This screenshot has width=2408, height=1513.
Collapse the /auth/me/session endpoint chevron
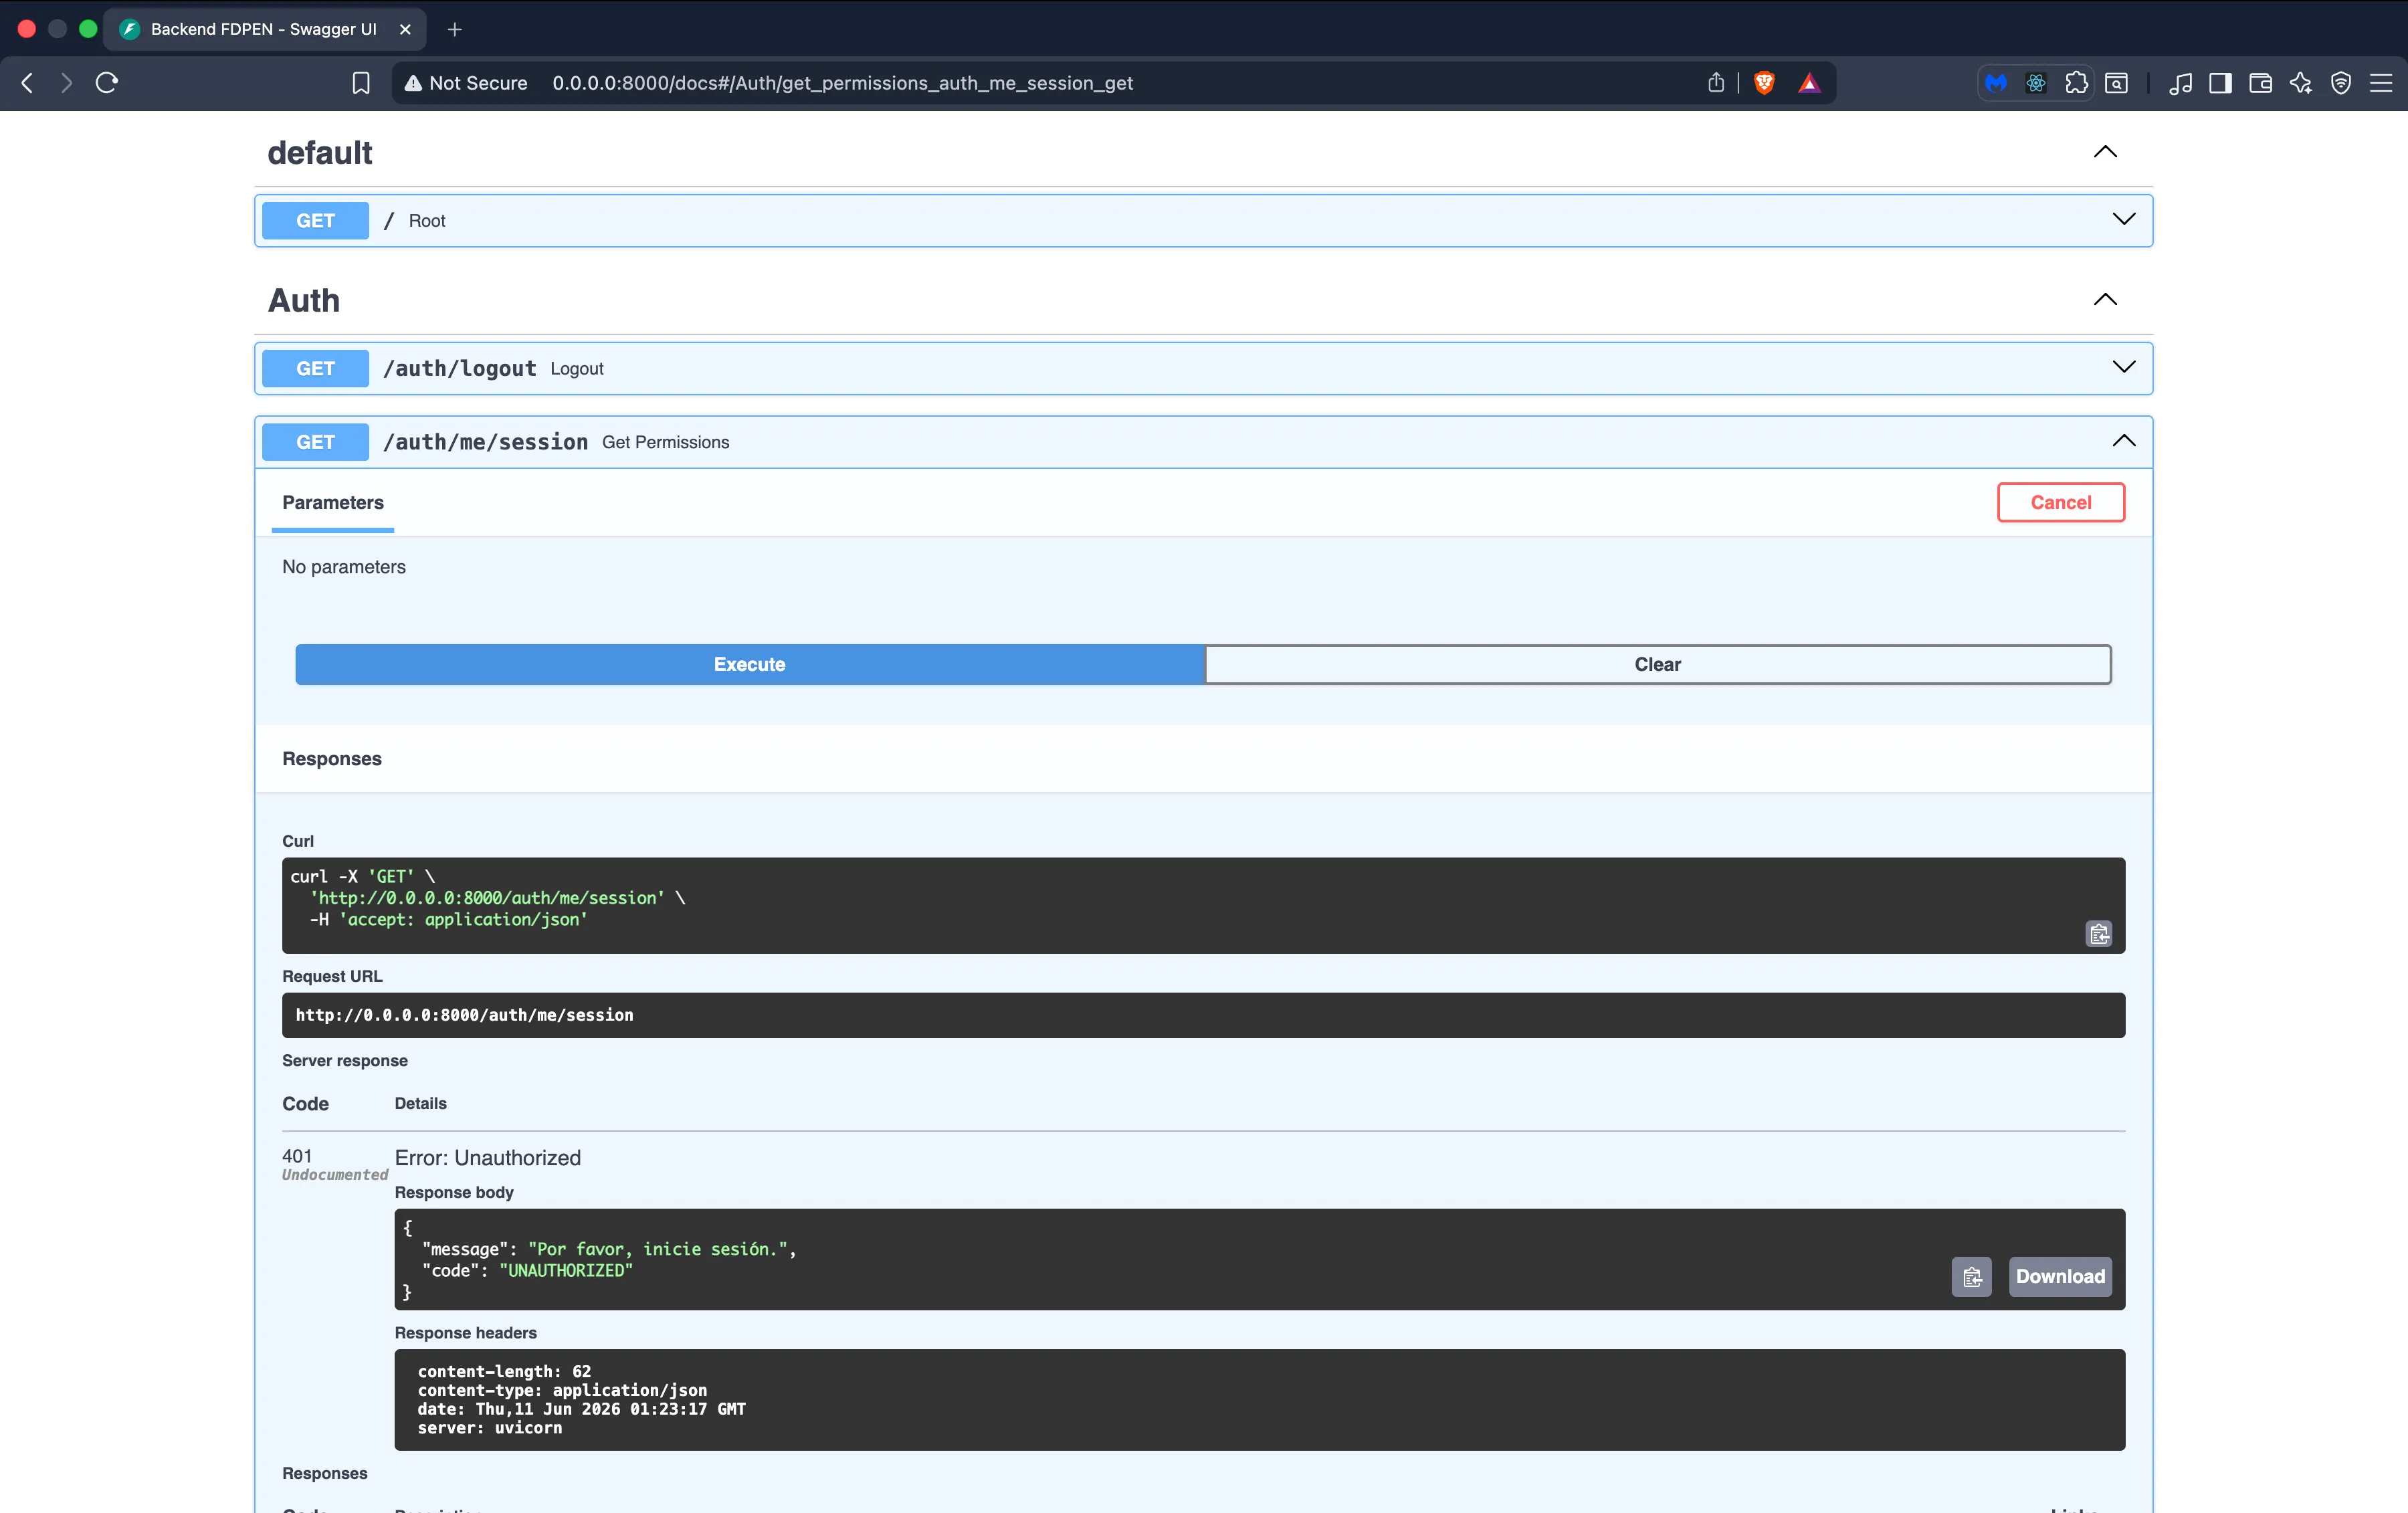pos(2124,441)
